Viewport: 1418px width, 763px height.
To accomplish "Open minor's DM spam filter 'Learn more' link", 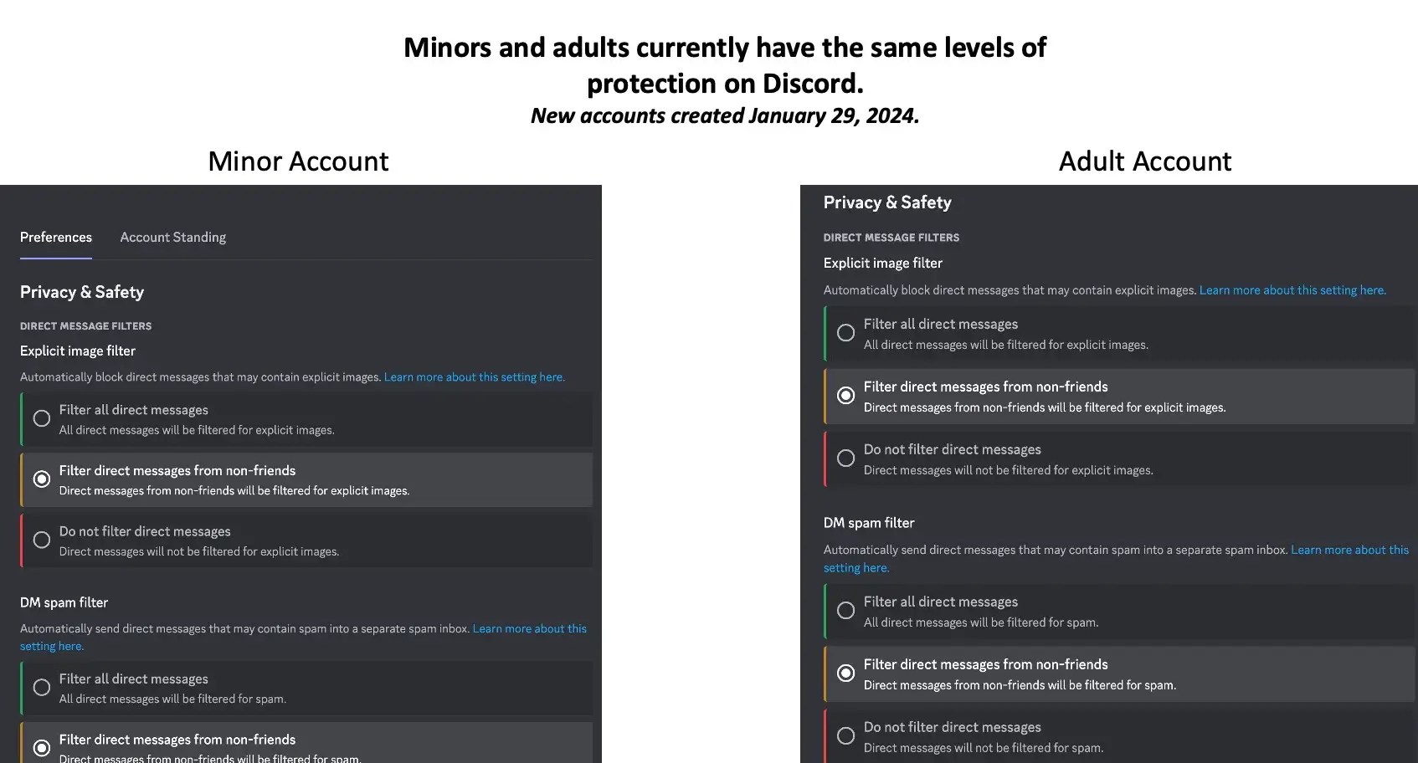I will click(x=529, y=629).
